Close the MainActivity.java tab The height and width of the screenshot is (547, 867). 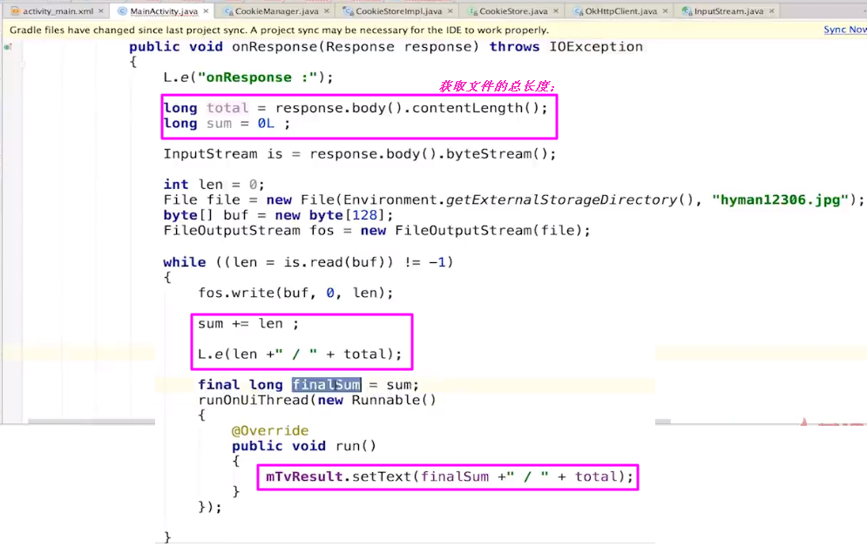207,11
